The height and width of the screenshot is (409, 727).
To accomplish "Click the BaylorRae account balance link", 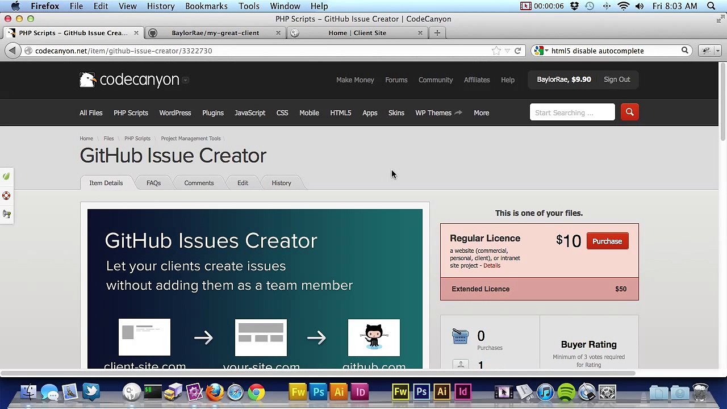I will (x=564, y=80).
